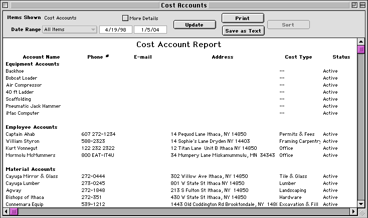Click the Bobcat Loader equipment entry
The height and width of the screenshot is (218, 368).
click(21, 78)
